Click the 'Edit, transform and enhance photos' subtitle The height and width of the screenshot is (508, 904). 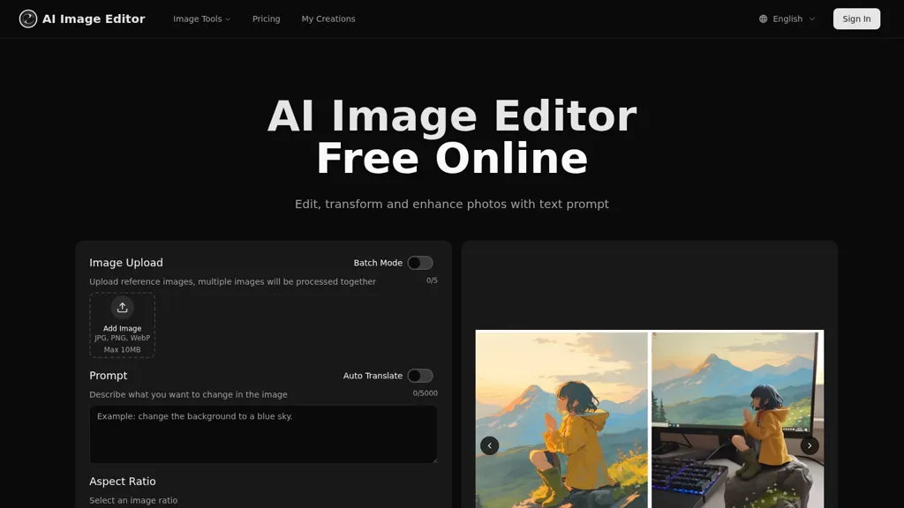(451, 204)
